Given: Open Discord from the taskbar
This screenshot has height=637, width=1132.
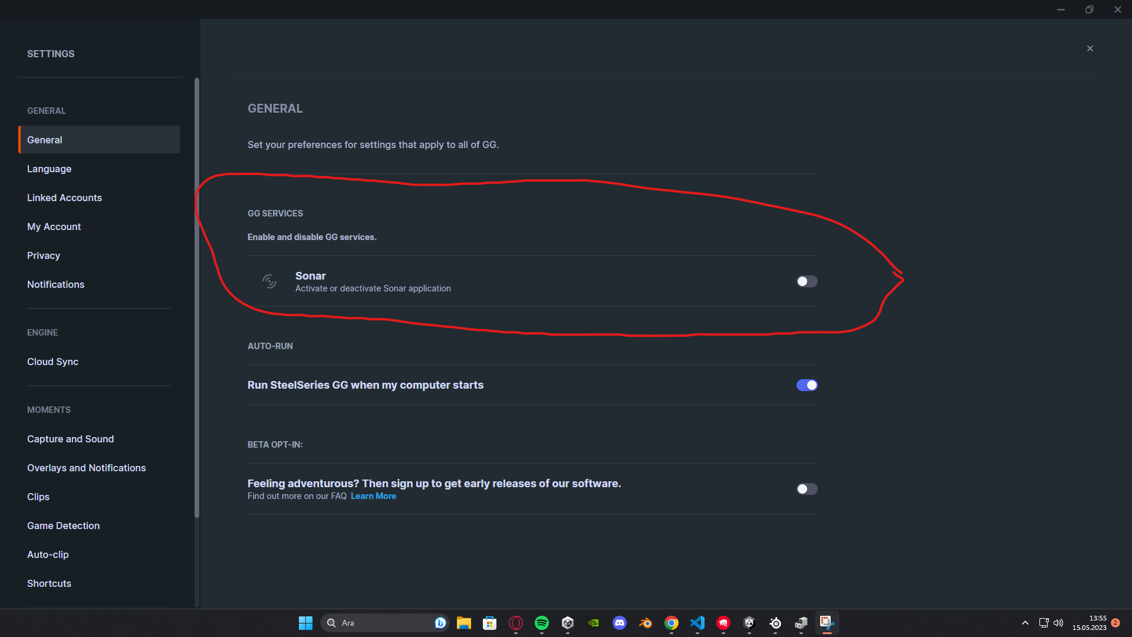Looking at the screenshot, I should 619,623.
